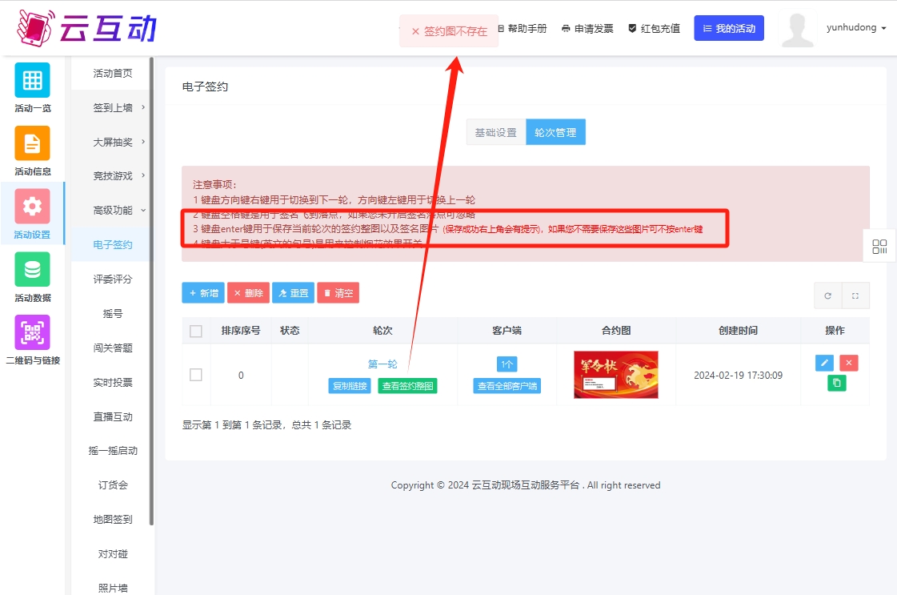Select 照片墙 in the side menu
Viewport: 897px width, 595px height.
coord(113,588)
